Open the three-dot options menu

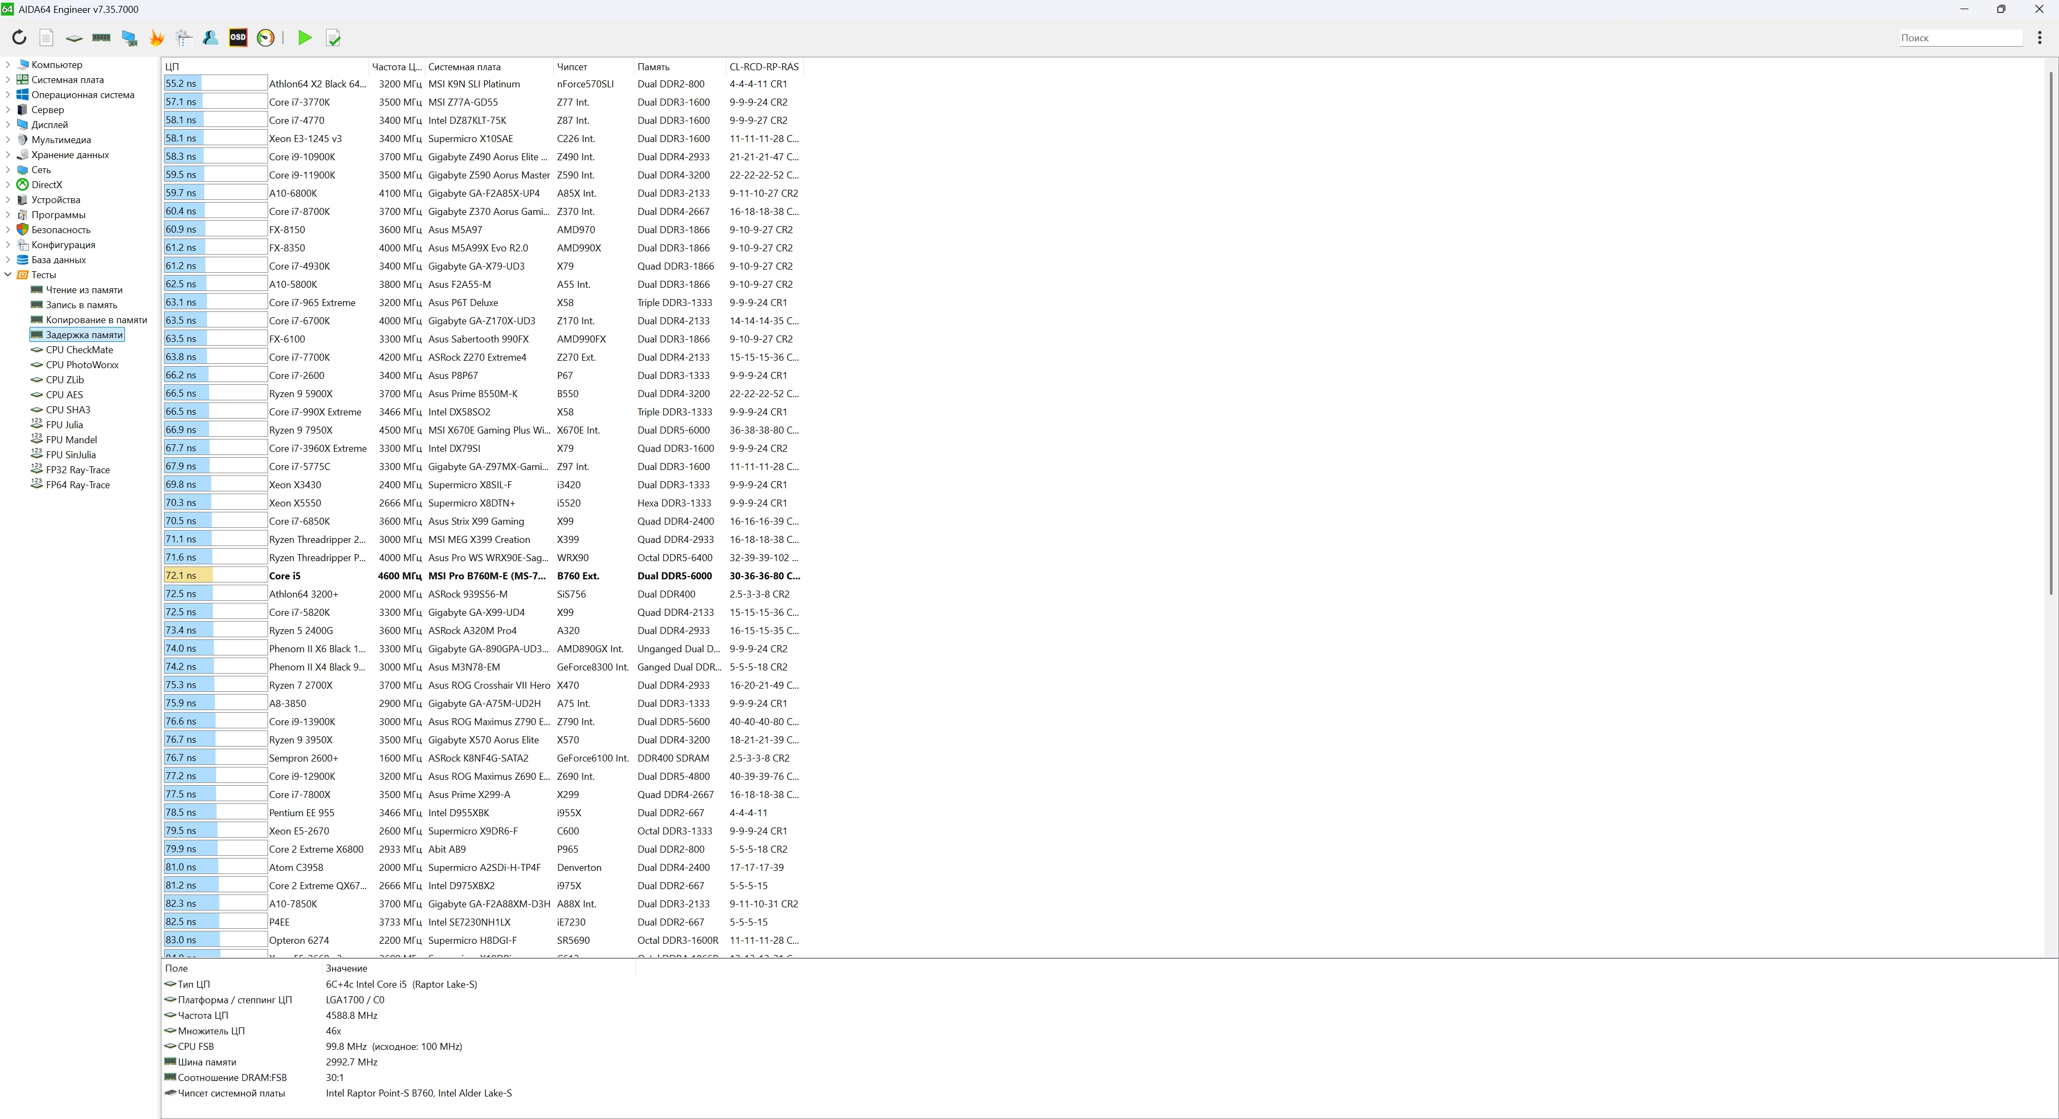pos(2039,38)
